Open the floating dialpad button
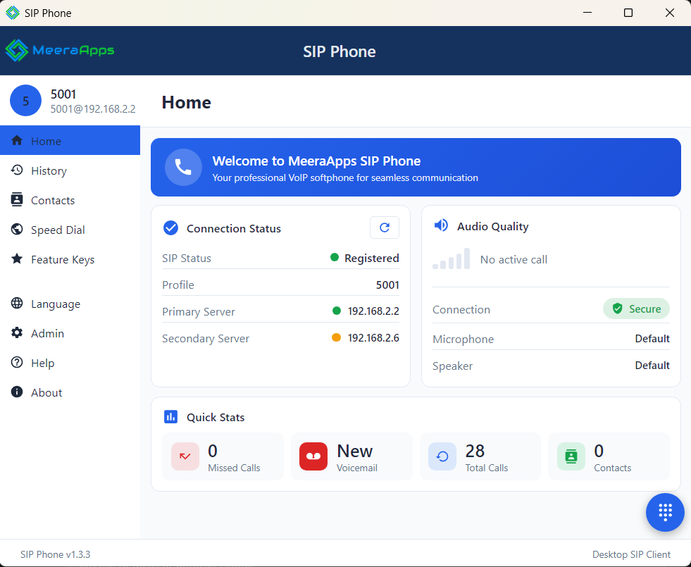 [665, 512]
